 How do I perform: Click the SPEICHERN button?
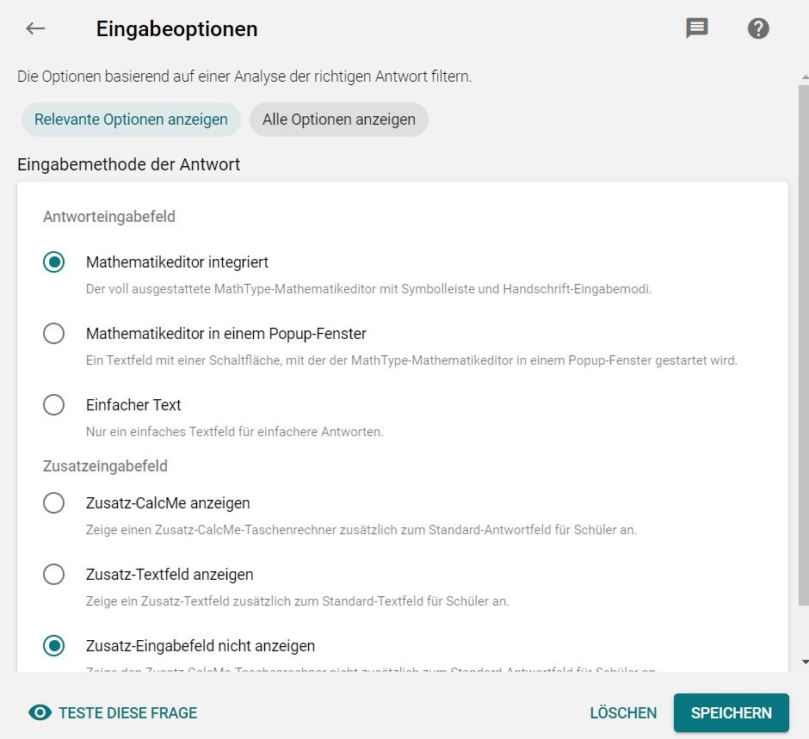point(731,712)
